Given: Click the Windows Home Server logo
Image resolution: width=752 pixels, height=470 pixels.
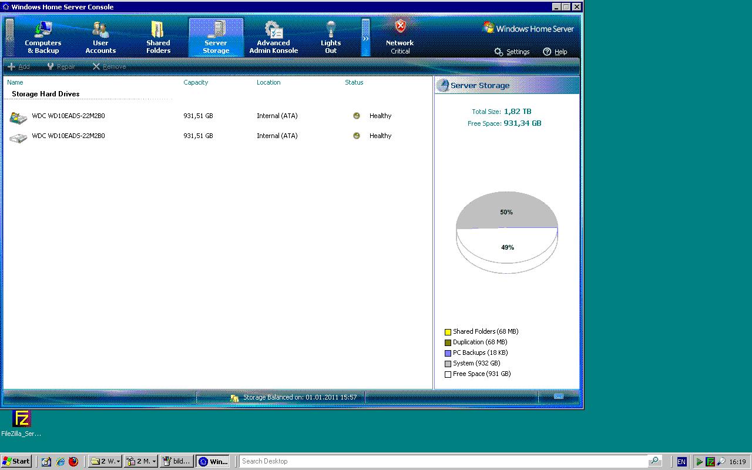Looking at the screenshot, I should (528, 28).
